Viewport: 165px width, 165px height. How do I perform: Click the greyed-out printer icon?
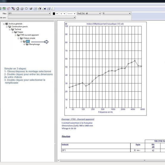pyautogui.click(x=22, y=9)
